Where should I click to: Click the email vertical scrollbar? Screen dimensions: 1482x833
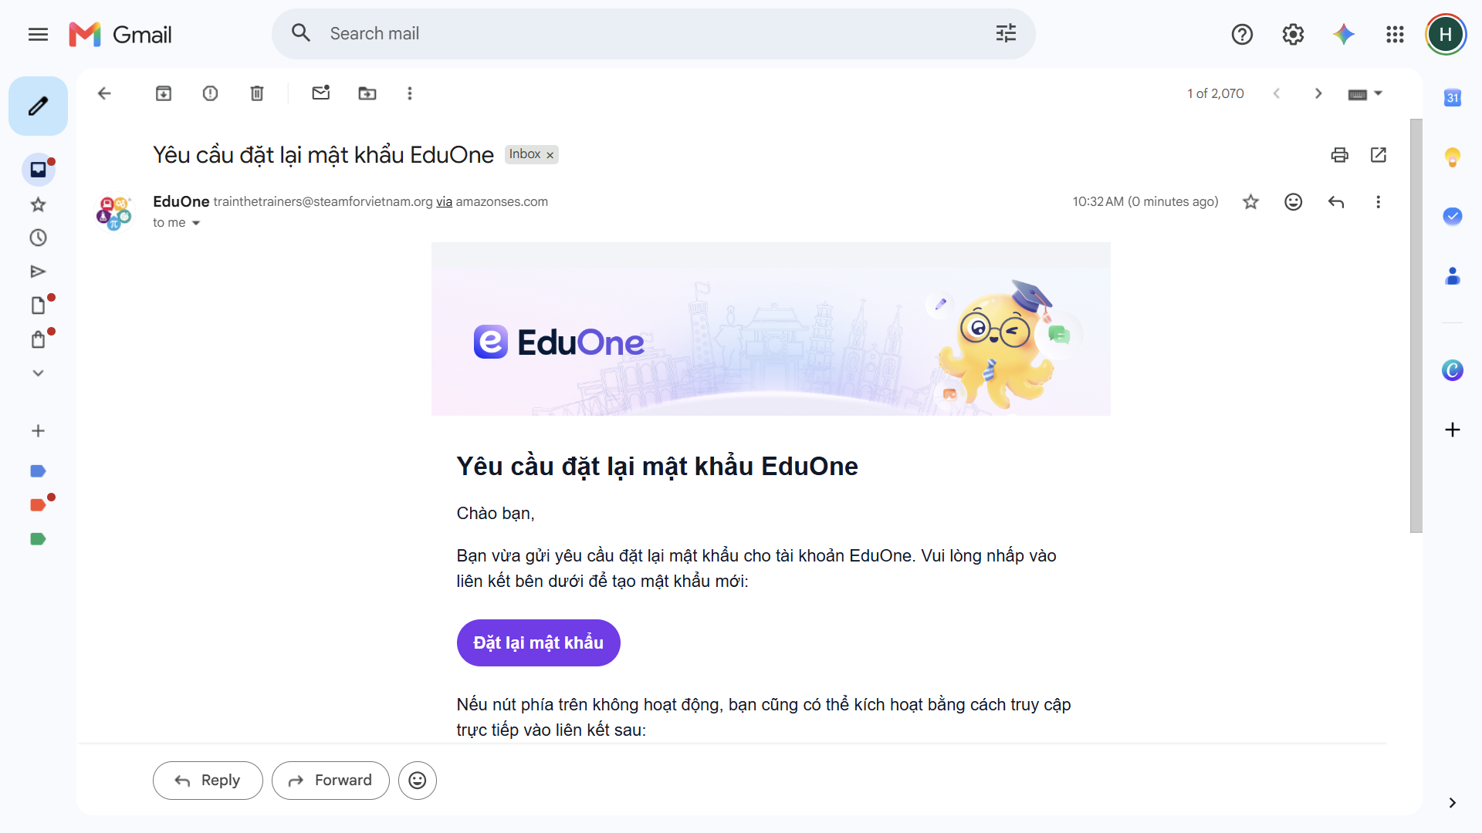pos(1416,325)
